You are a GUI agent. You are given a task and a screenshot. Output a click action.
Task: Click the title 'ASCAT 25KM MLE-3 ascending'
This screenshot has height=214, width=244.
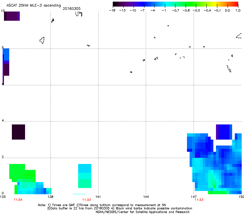point(34,5)
